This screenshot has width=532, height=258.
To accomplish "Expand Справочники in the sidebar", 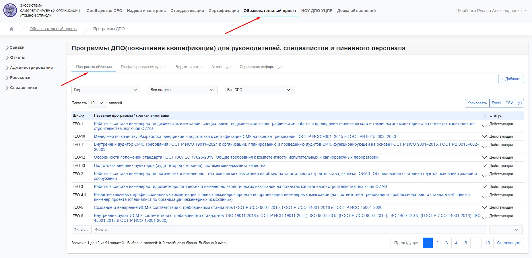I will (x=22, y=88).
